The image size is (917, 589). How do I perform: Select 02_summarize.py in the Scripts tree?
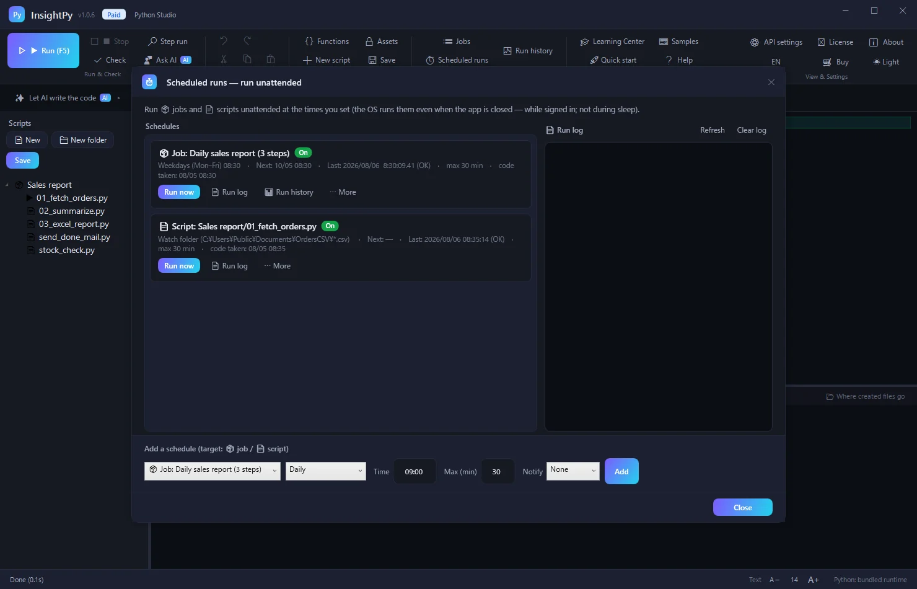pos(72,211)
